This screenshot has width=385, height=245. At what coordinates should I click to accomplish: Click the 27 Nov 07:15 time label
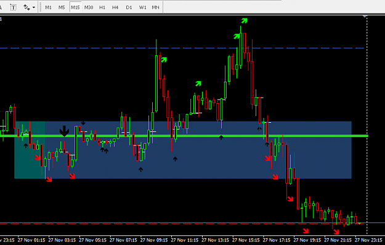coord(123,240)
